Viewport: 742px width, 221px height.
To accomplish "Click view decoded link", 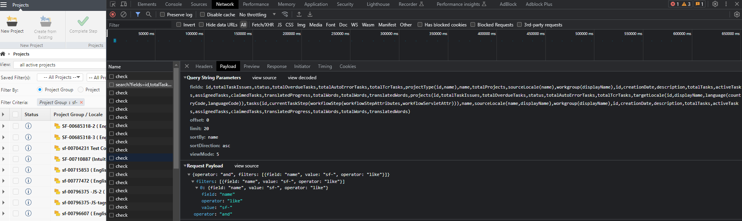I will coord(302,78).
